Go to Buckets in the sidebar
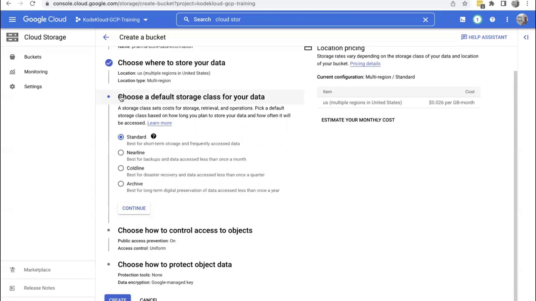 click(x=33, y=57)
